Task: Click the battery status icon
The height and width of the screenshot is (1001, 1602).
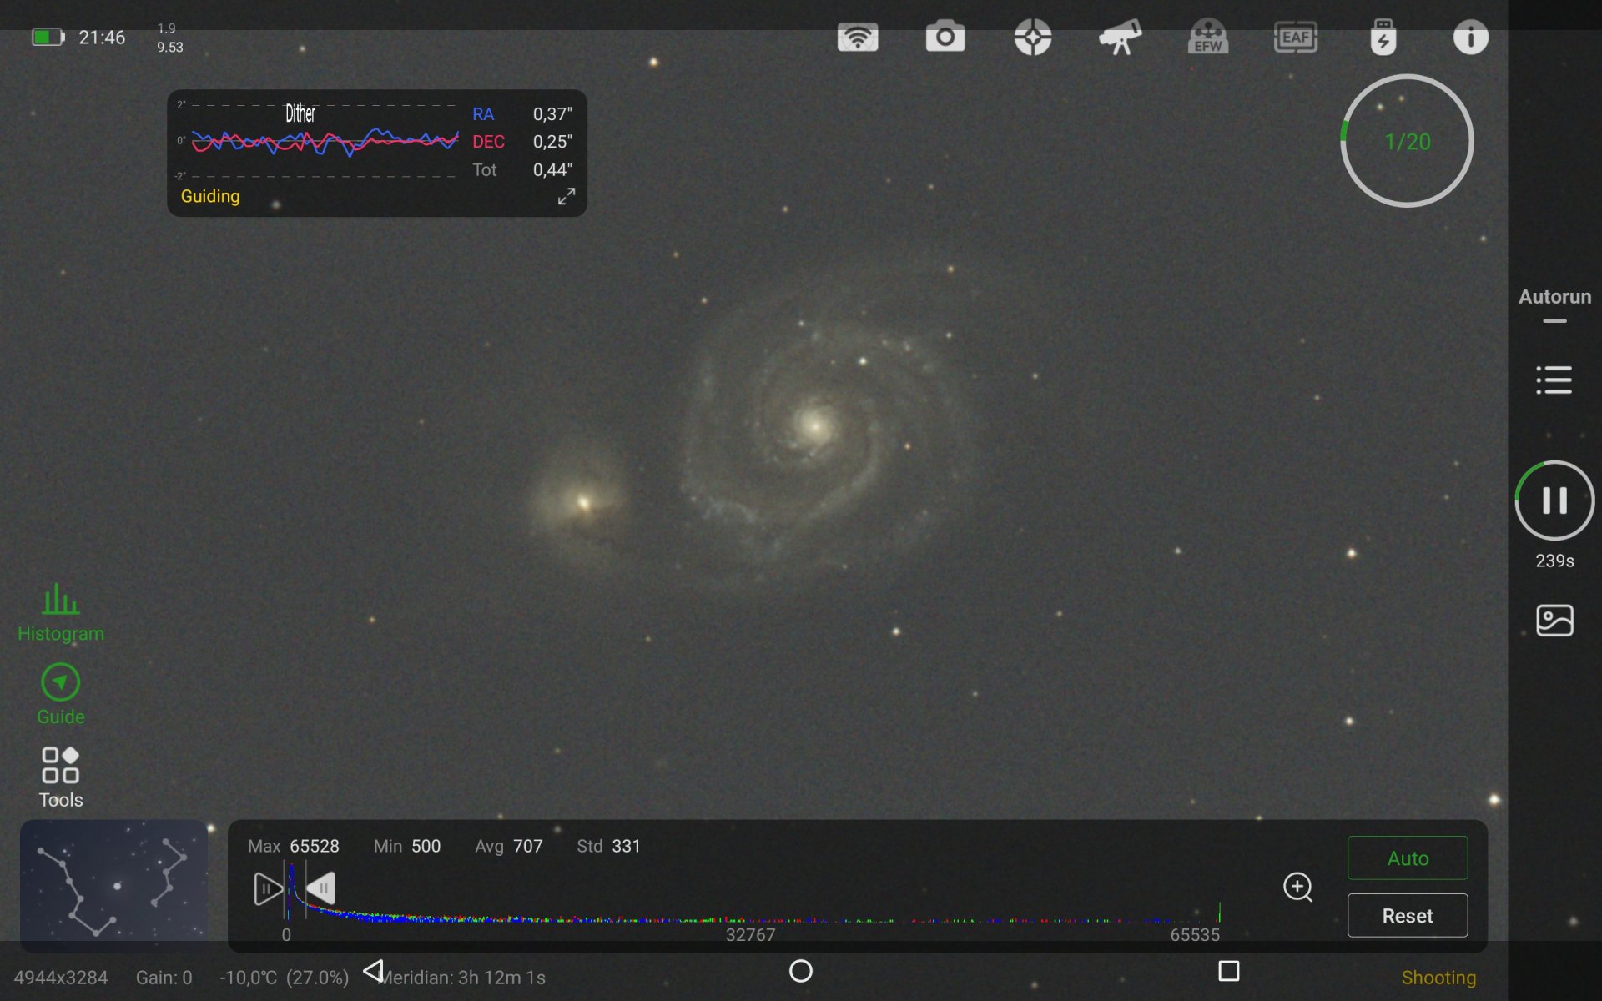Action: click(48, 38)
